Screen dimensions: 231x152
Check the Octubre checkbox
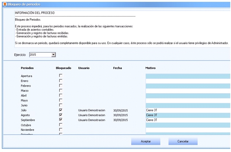(x=61, y=125)
